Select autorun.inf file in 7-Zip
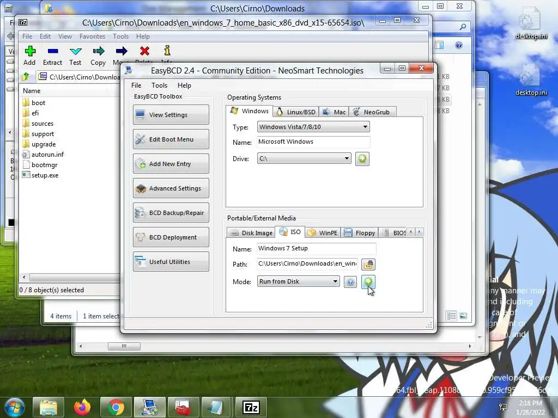 point(43,154)
